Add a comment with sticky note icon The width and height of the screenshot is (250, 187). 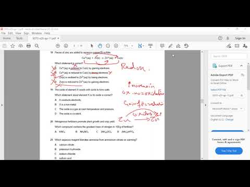point(162,46)
